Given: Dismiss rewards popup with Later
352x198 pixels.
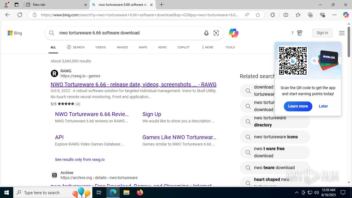Looking at the screenshot, I should pos(323,106).
